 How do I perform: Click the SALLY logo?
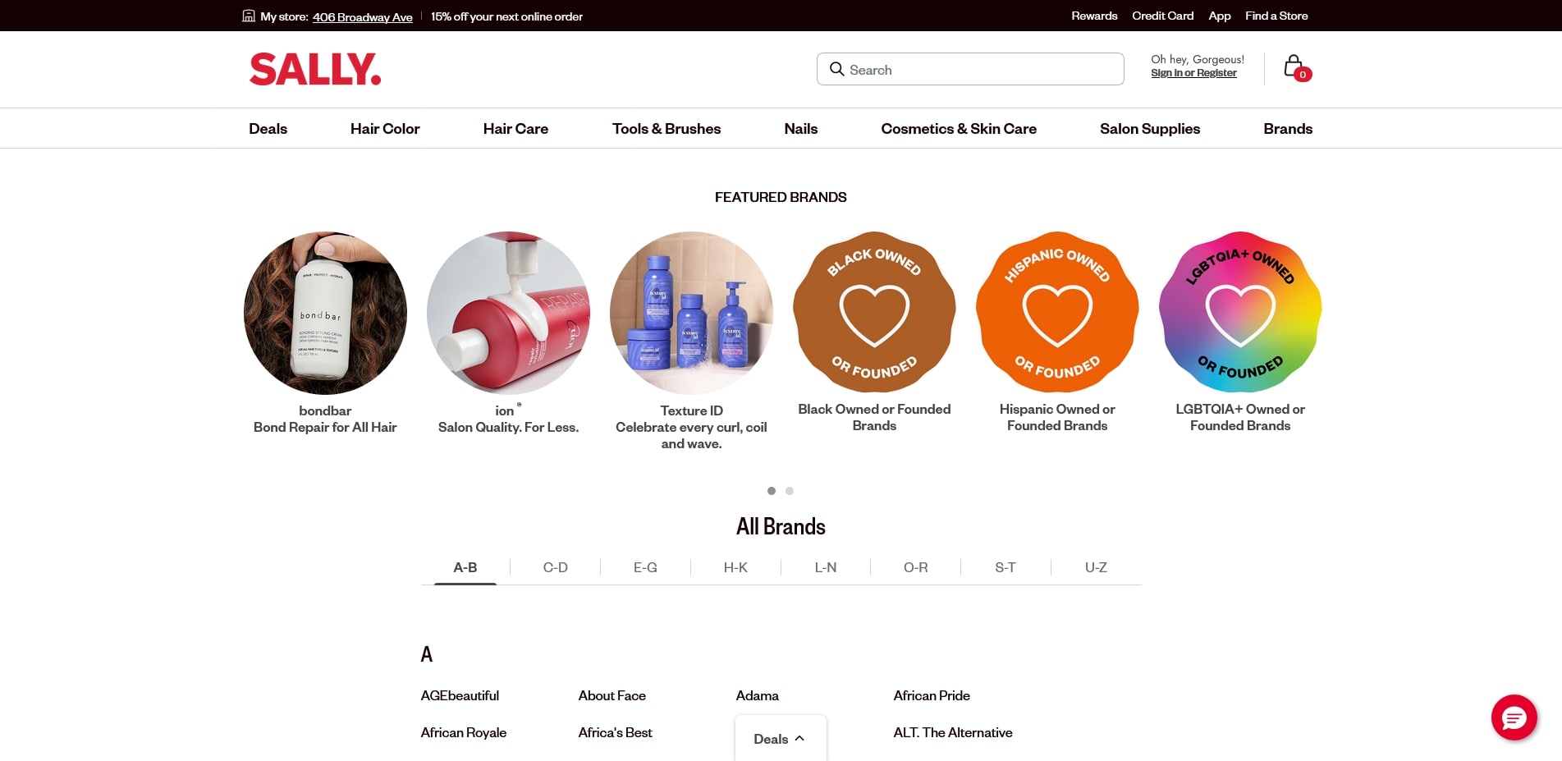315,69
